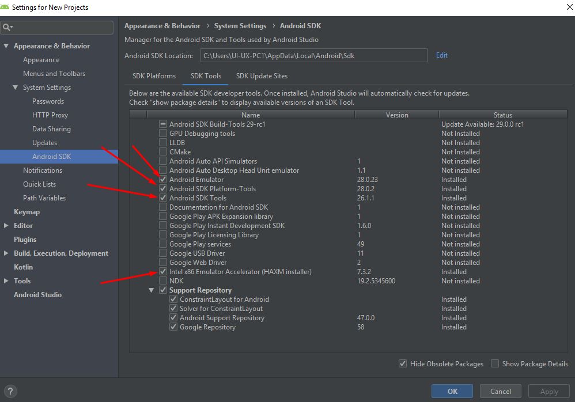Screen dimensions: 575x402
Task: Open the SDK Update Sites tab
Action: tap(262, 76)
